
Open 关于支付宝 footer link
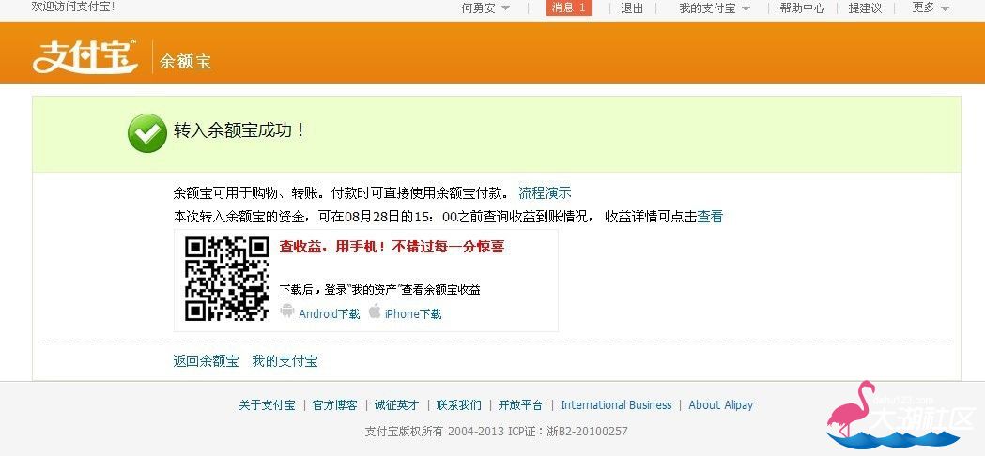[x=267, y=405]
